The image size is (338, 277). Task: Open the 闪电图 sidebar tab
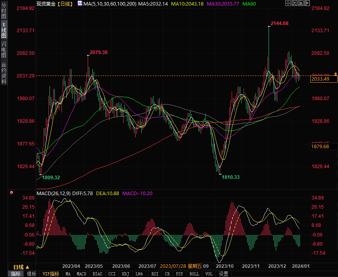(4, 50)
